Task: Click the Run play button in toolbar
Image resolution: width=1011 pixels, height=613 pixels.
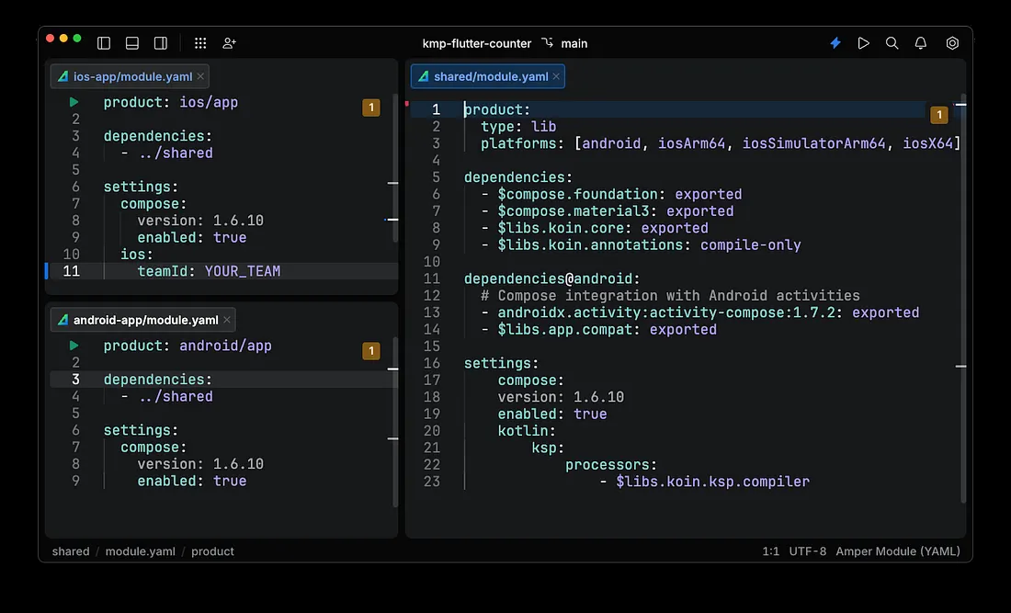Action: coord(863,43)
